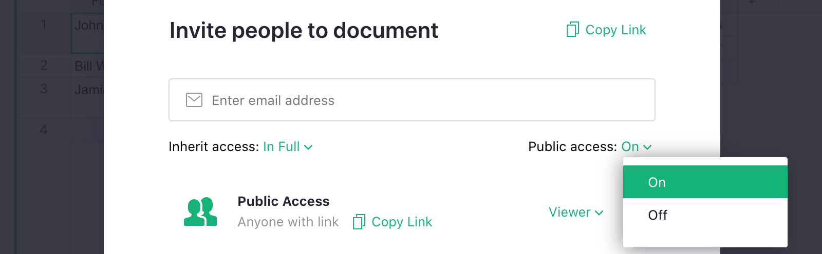Click the copy icon next to Anyone with link
This screenshot has width=822, height=254.
coord(359,222)
